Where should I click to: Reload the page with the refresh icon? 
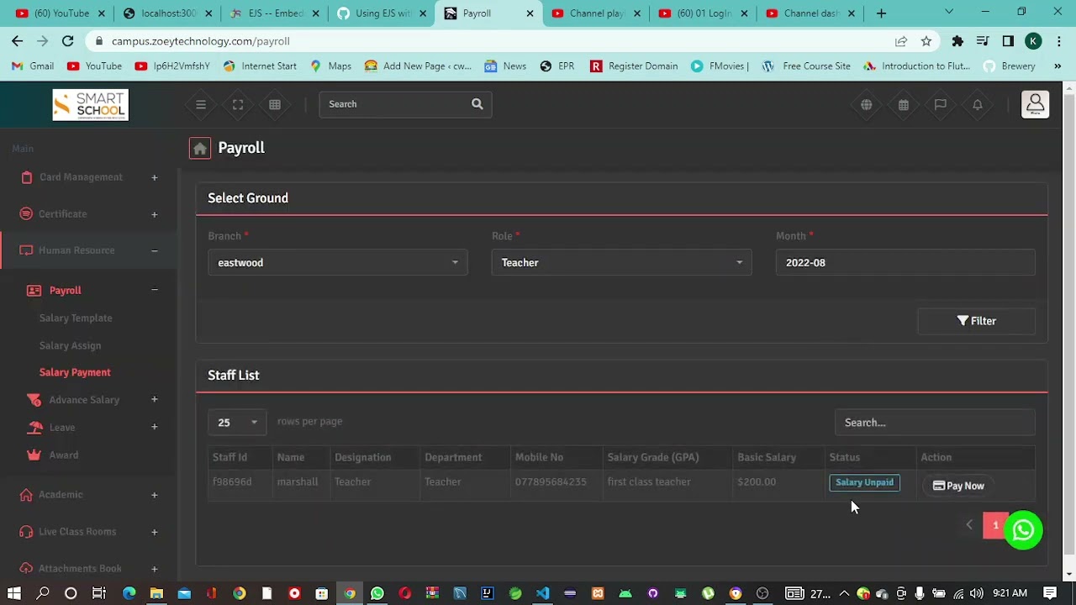(x=67, y=40)
